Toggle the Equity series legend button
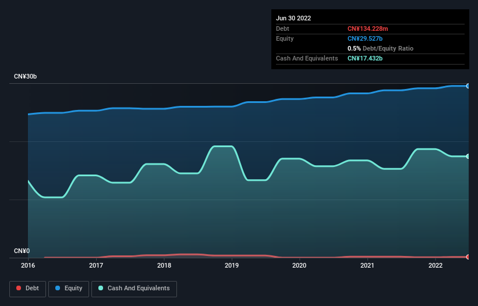Viewport: 478px width, 306px height. (x=69, y=289)
